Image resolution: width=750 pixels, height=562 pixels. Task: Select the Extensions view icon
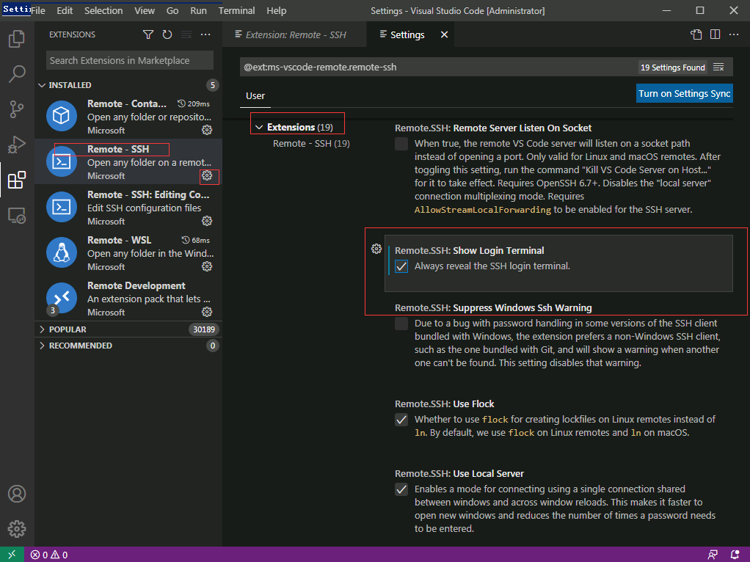(17, 180)
